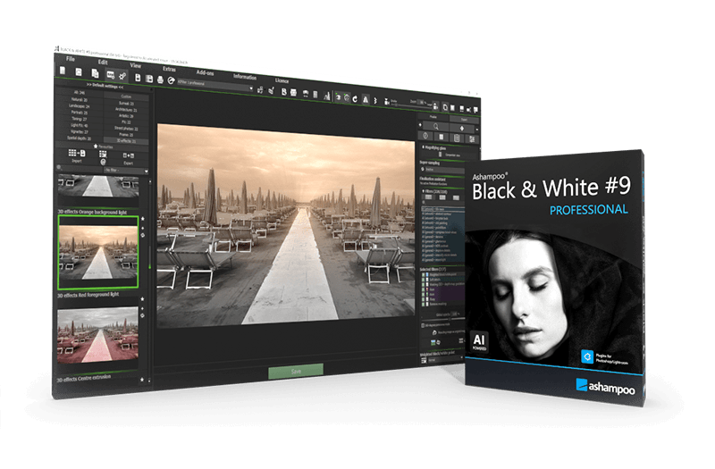The image size is (715, 469).
Task: Open the 'No filter' preset dropdown
Action: [126, 170]
